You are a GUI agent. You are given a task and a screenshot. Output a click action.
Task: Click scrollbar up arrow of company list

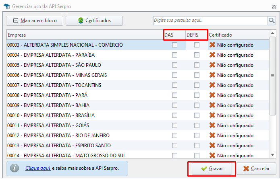272,33
